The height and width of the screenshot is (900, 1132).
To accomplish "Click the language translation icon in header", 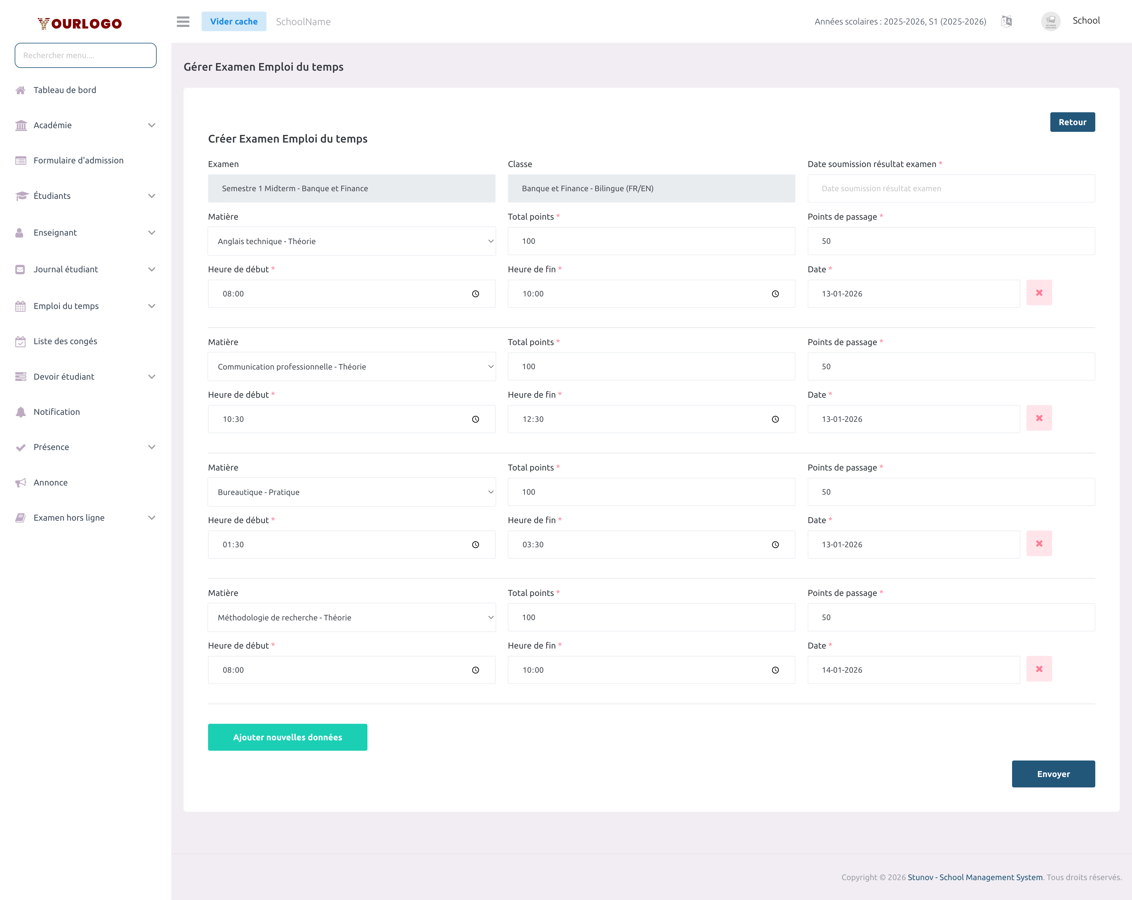I will pos(1006,21).
